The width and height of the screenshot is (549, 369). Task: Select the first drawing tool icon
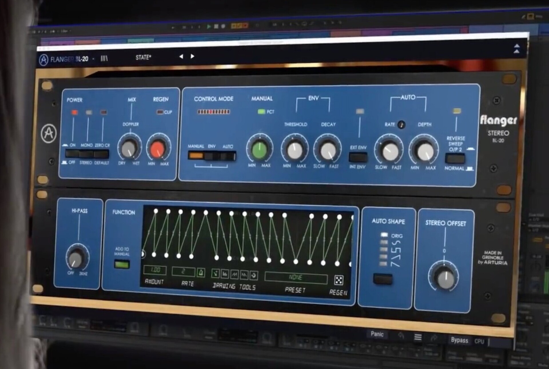(215, 274)
